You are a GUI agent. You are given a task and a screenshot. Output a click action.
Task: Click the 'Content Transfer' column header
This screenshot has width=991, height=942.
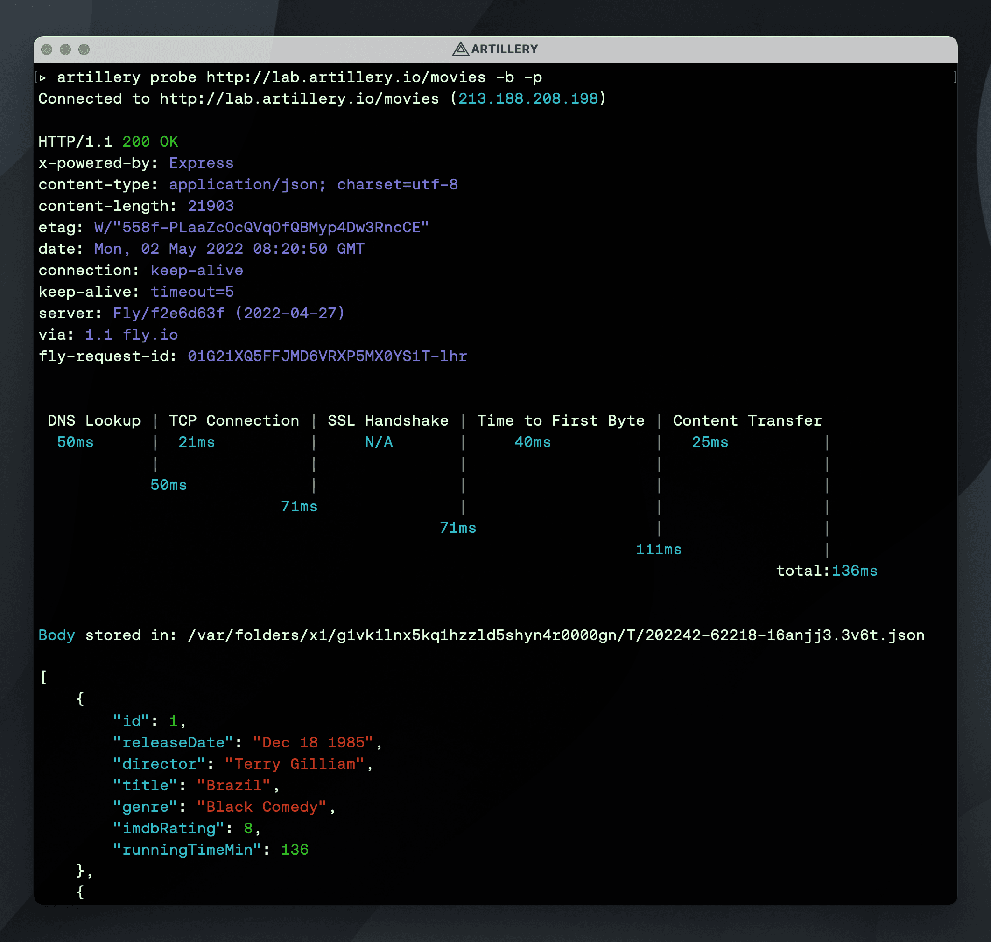(747, 421)
